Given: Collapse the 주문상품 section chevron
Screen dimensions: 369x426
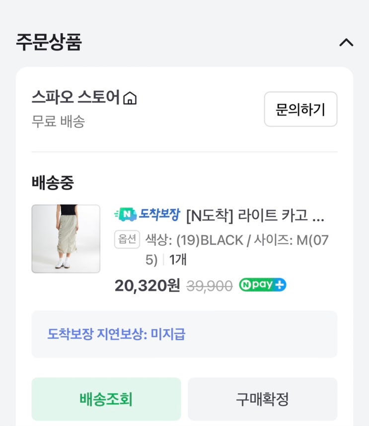Looking at the screenshot, I should (346, 43).
